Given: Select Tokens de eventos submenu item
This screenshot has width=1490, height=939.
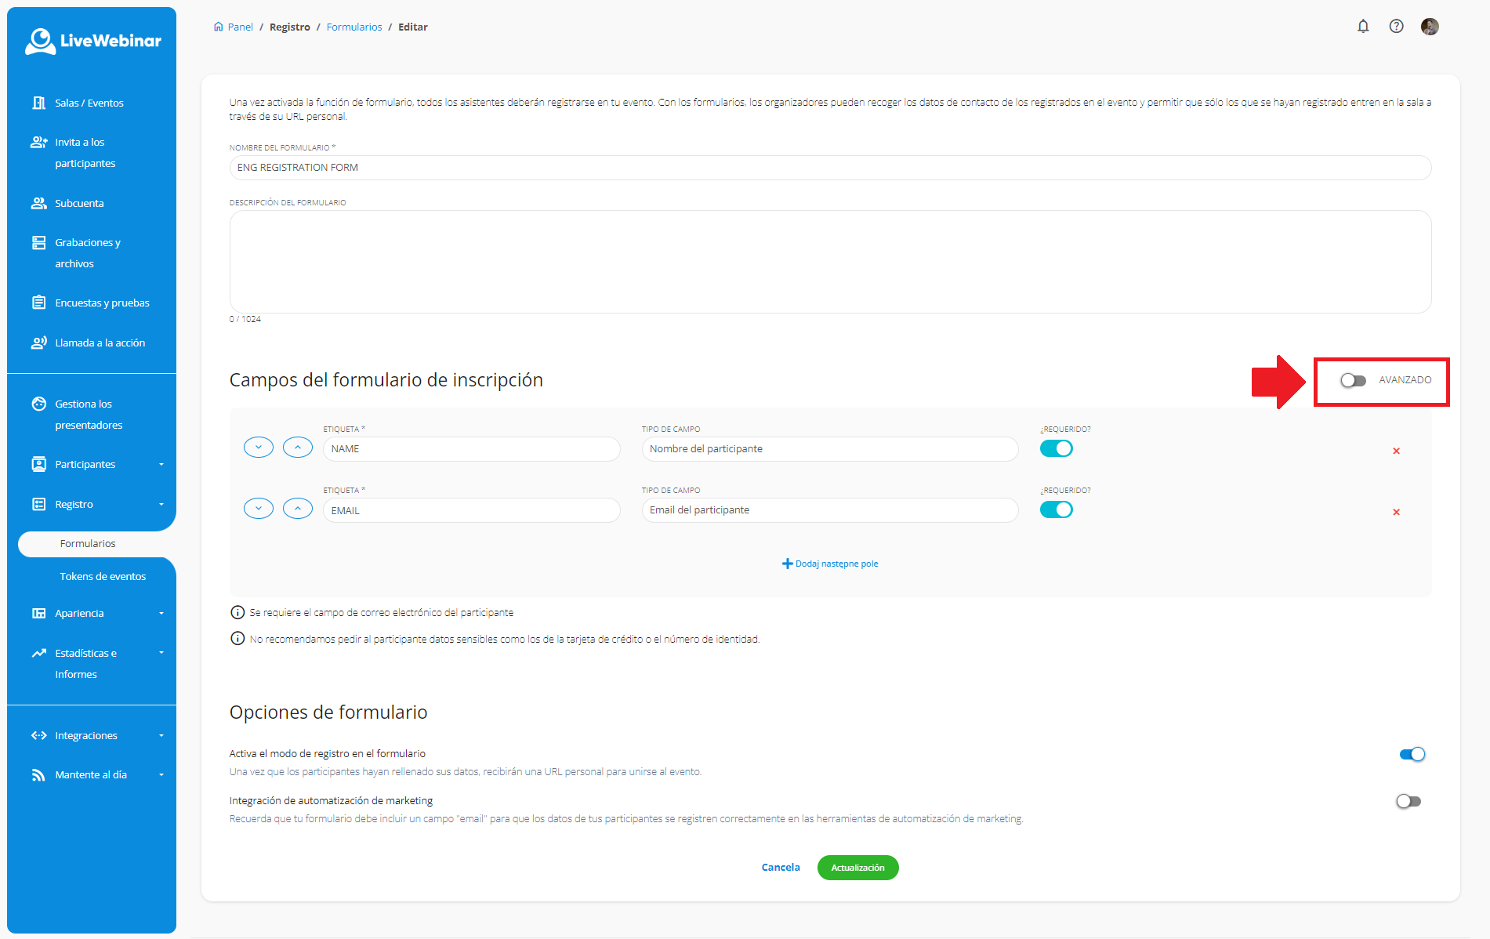Looking at the screenshot, I should pyautogui.click(x=103, y=576).
